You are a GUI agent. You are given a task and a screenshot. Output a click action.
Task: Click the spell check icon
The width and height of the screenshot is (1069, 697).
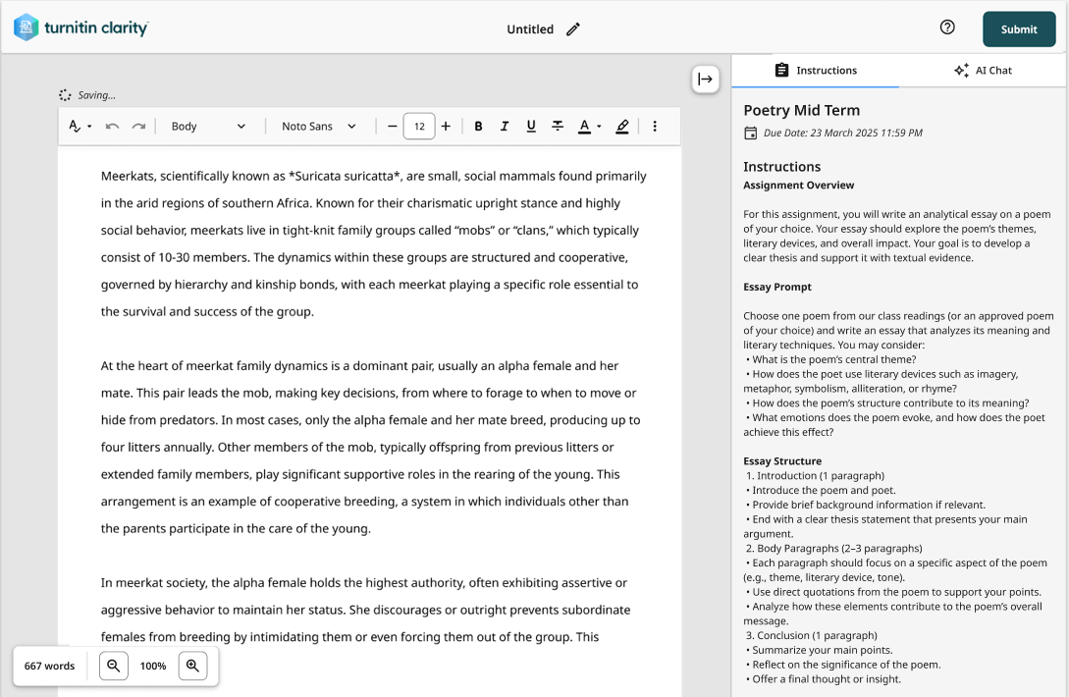[x=75, y=127]
